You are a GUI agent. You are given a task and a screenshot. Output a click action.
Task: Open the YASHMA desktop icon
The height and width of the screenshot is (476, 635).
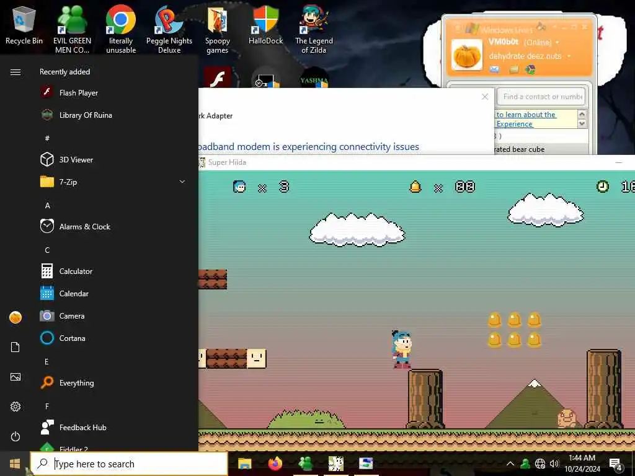(x=314, y=79)
